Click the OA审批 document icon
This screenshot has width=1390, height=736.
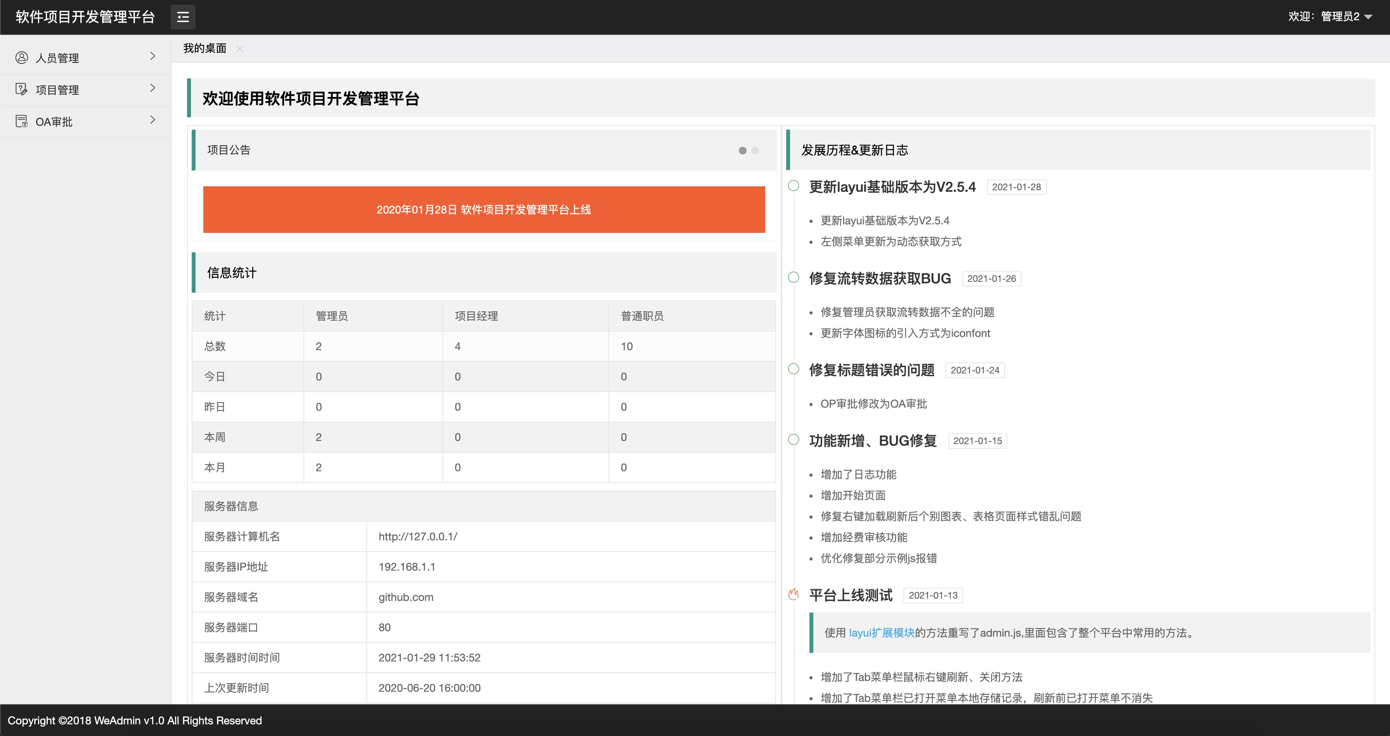22,122
